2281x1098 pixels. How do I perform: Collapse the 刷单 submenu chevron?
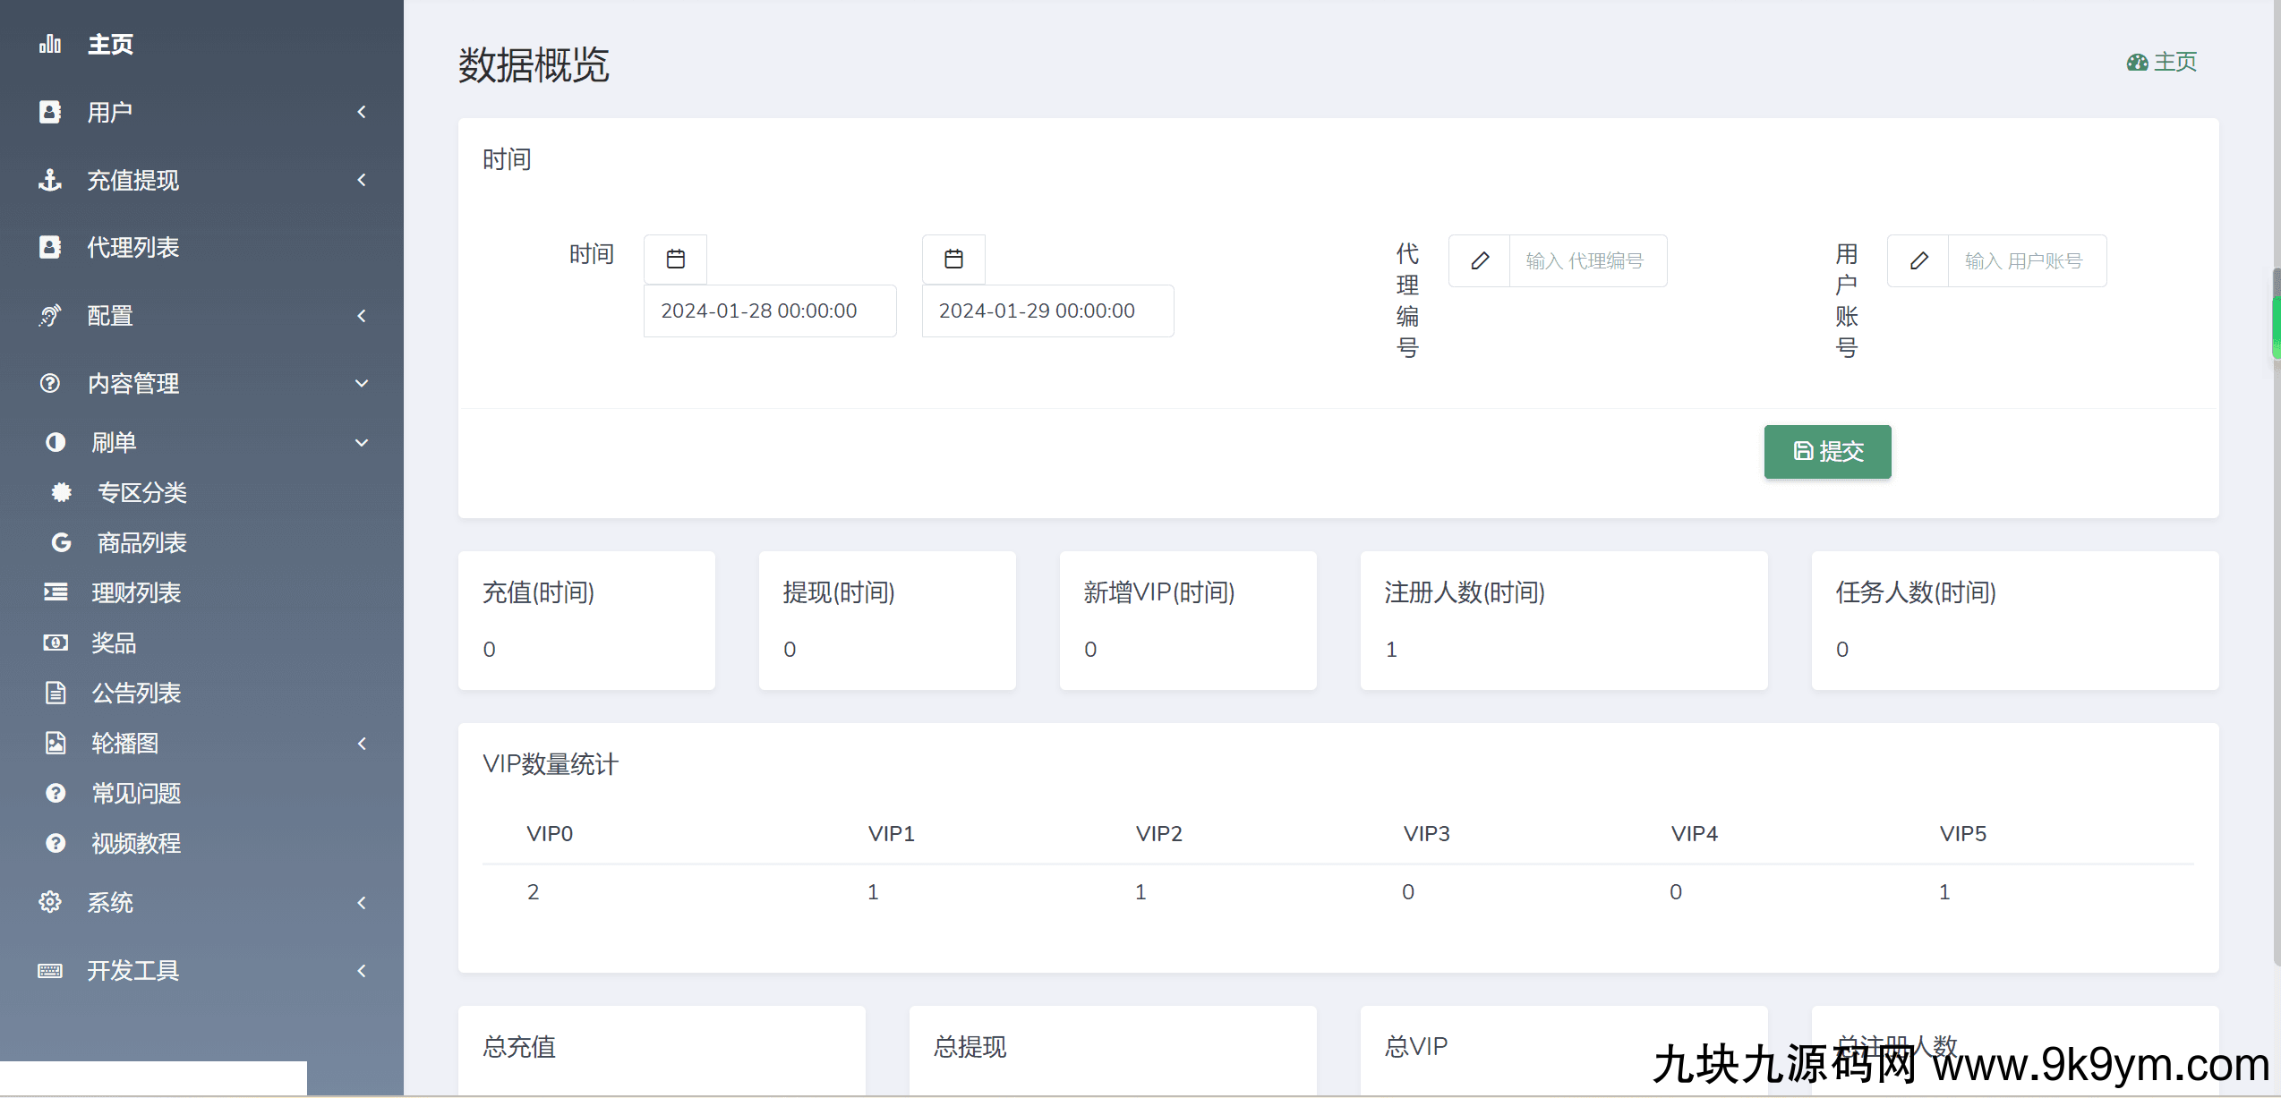click(362, 442)
